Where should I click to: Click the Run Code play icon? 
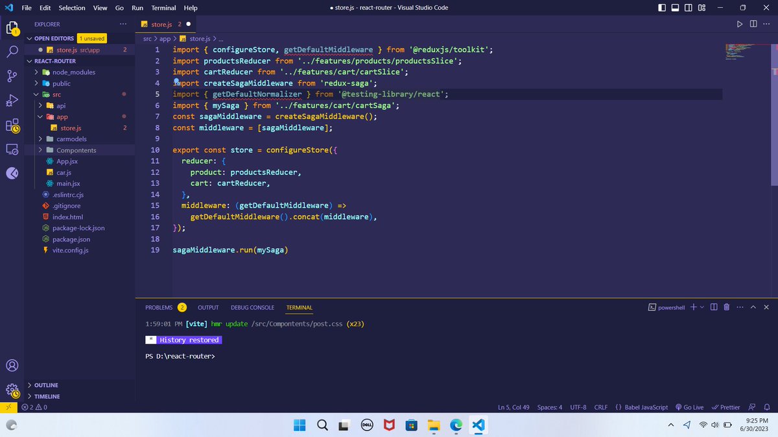740,24
